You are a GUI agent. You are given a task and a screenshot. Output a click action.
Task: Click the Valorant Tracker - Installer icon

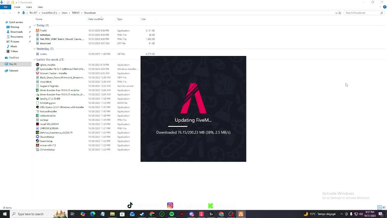tap(37, 73)
